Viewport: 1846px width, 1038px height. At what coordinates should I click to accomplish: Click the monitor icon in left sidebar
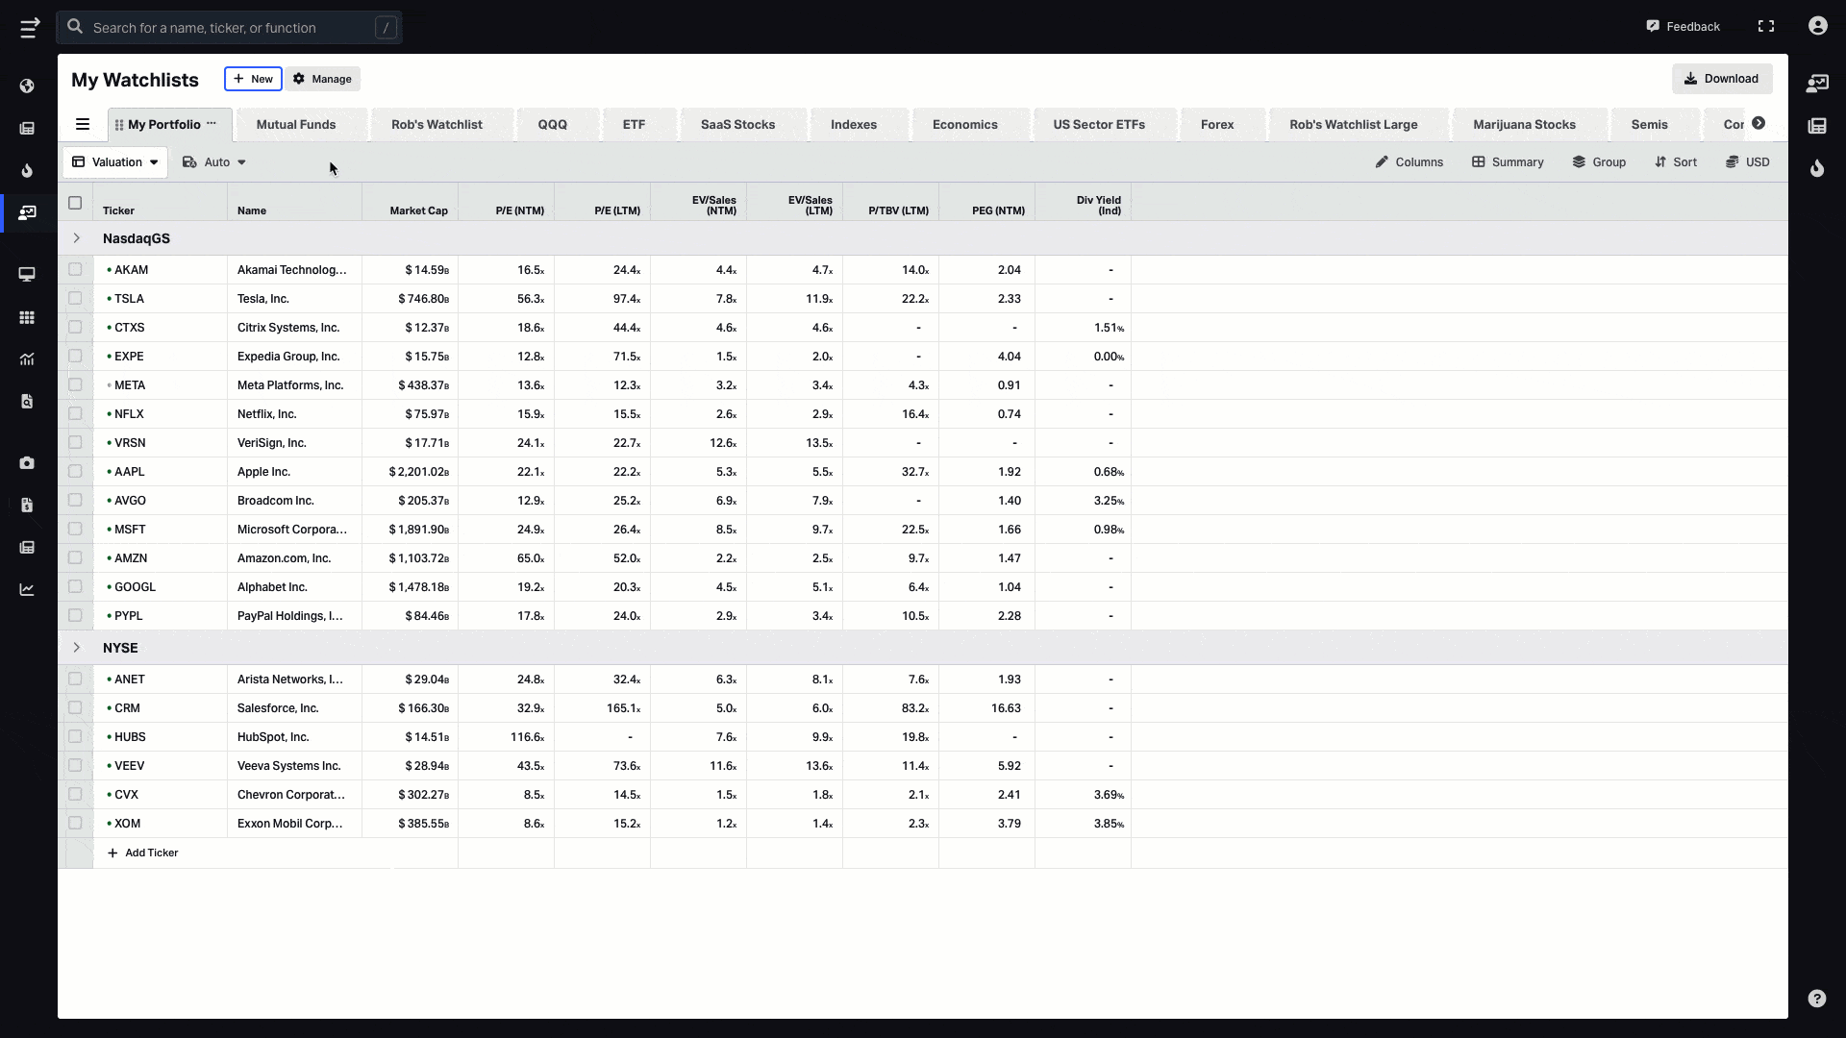[x=27, y=275]
